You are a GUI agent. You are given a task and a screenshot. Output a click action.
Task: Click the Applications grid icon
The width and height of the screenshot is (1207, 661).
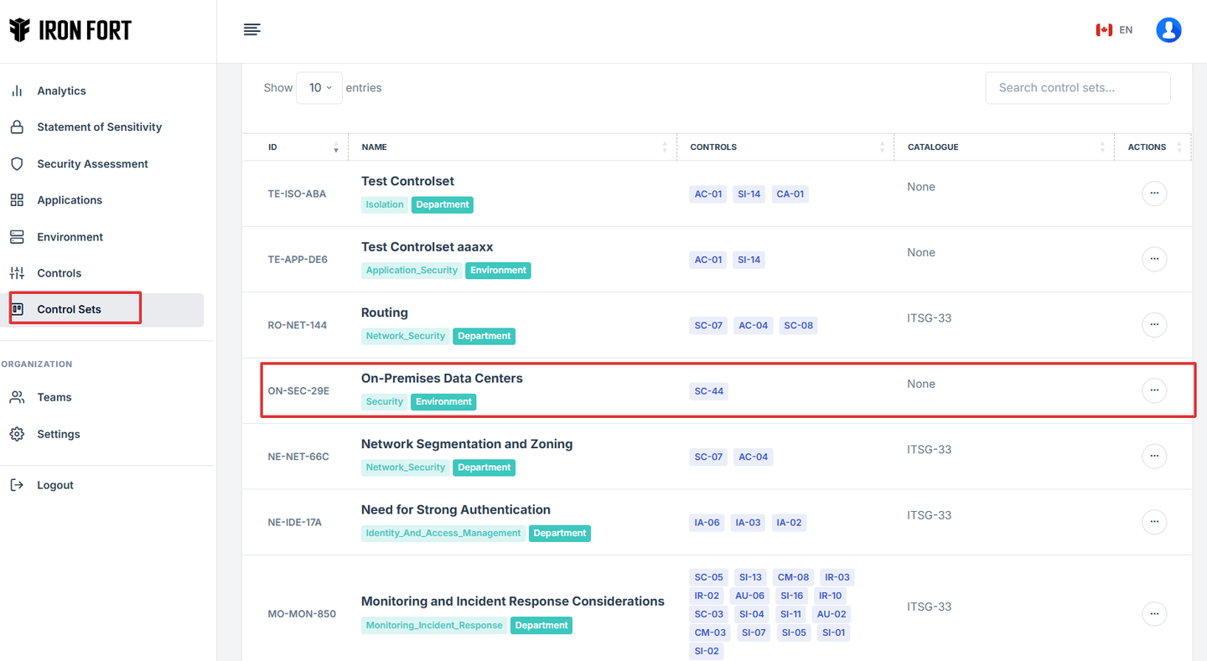tap(17, 200)
